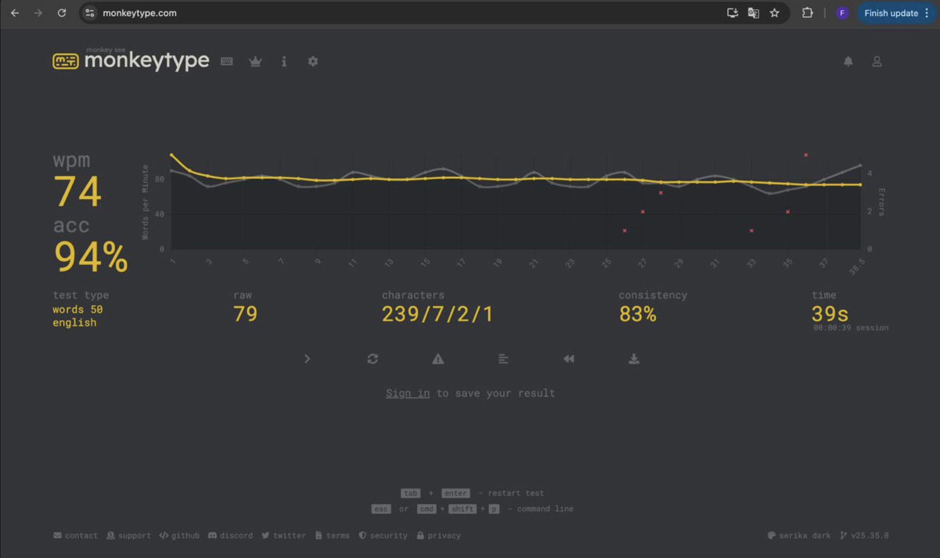Watch replay using the rewind icon
Screen dimensions: 940x558
(x=569, y=359)
